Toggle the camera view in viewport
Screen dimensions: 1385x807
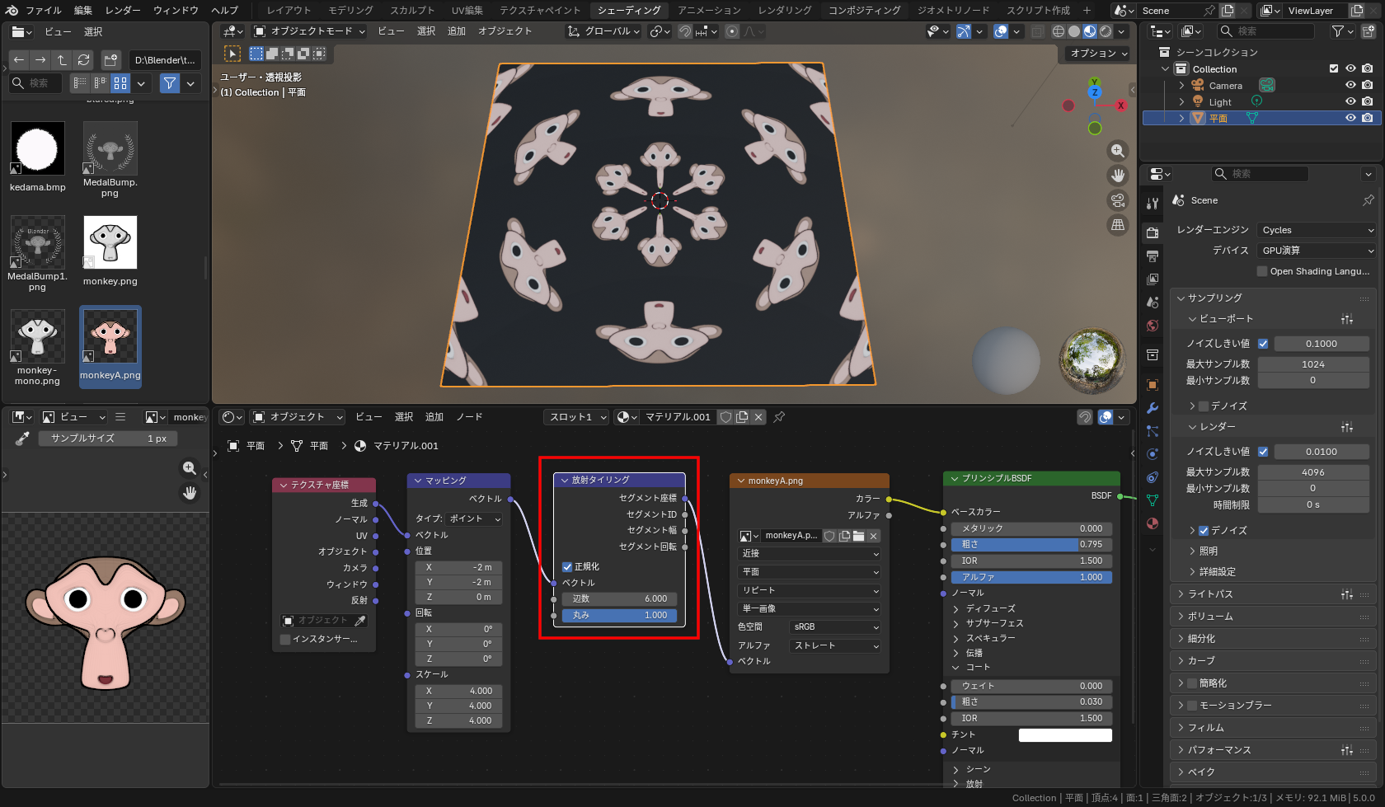click(1118, 200)
